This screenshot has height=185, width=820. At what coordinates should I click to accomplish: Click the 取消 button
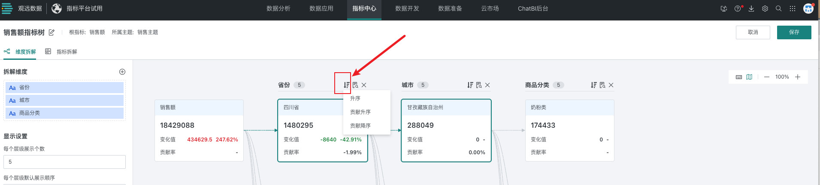pos(753,32)
